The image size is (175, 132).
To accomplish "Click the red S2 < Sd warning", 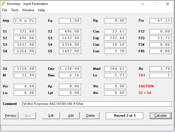I will (145, 93).
